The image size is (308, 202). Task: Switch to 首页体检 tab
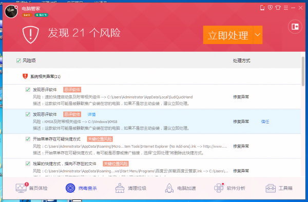tap(32, 188)
